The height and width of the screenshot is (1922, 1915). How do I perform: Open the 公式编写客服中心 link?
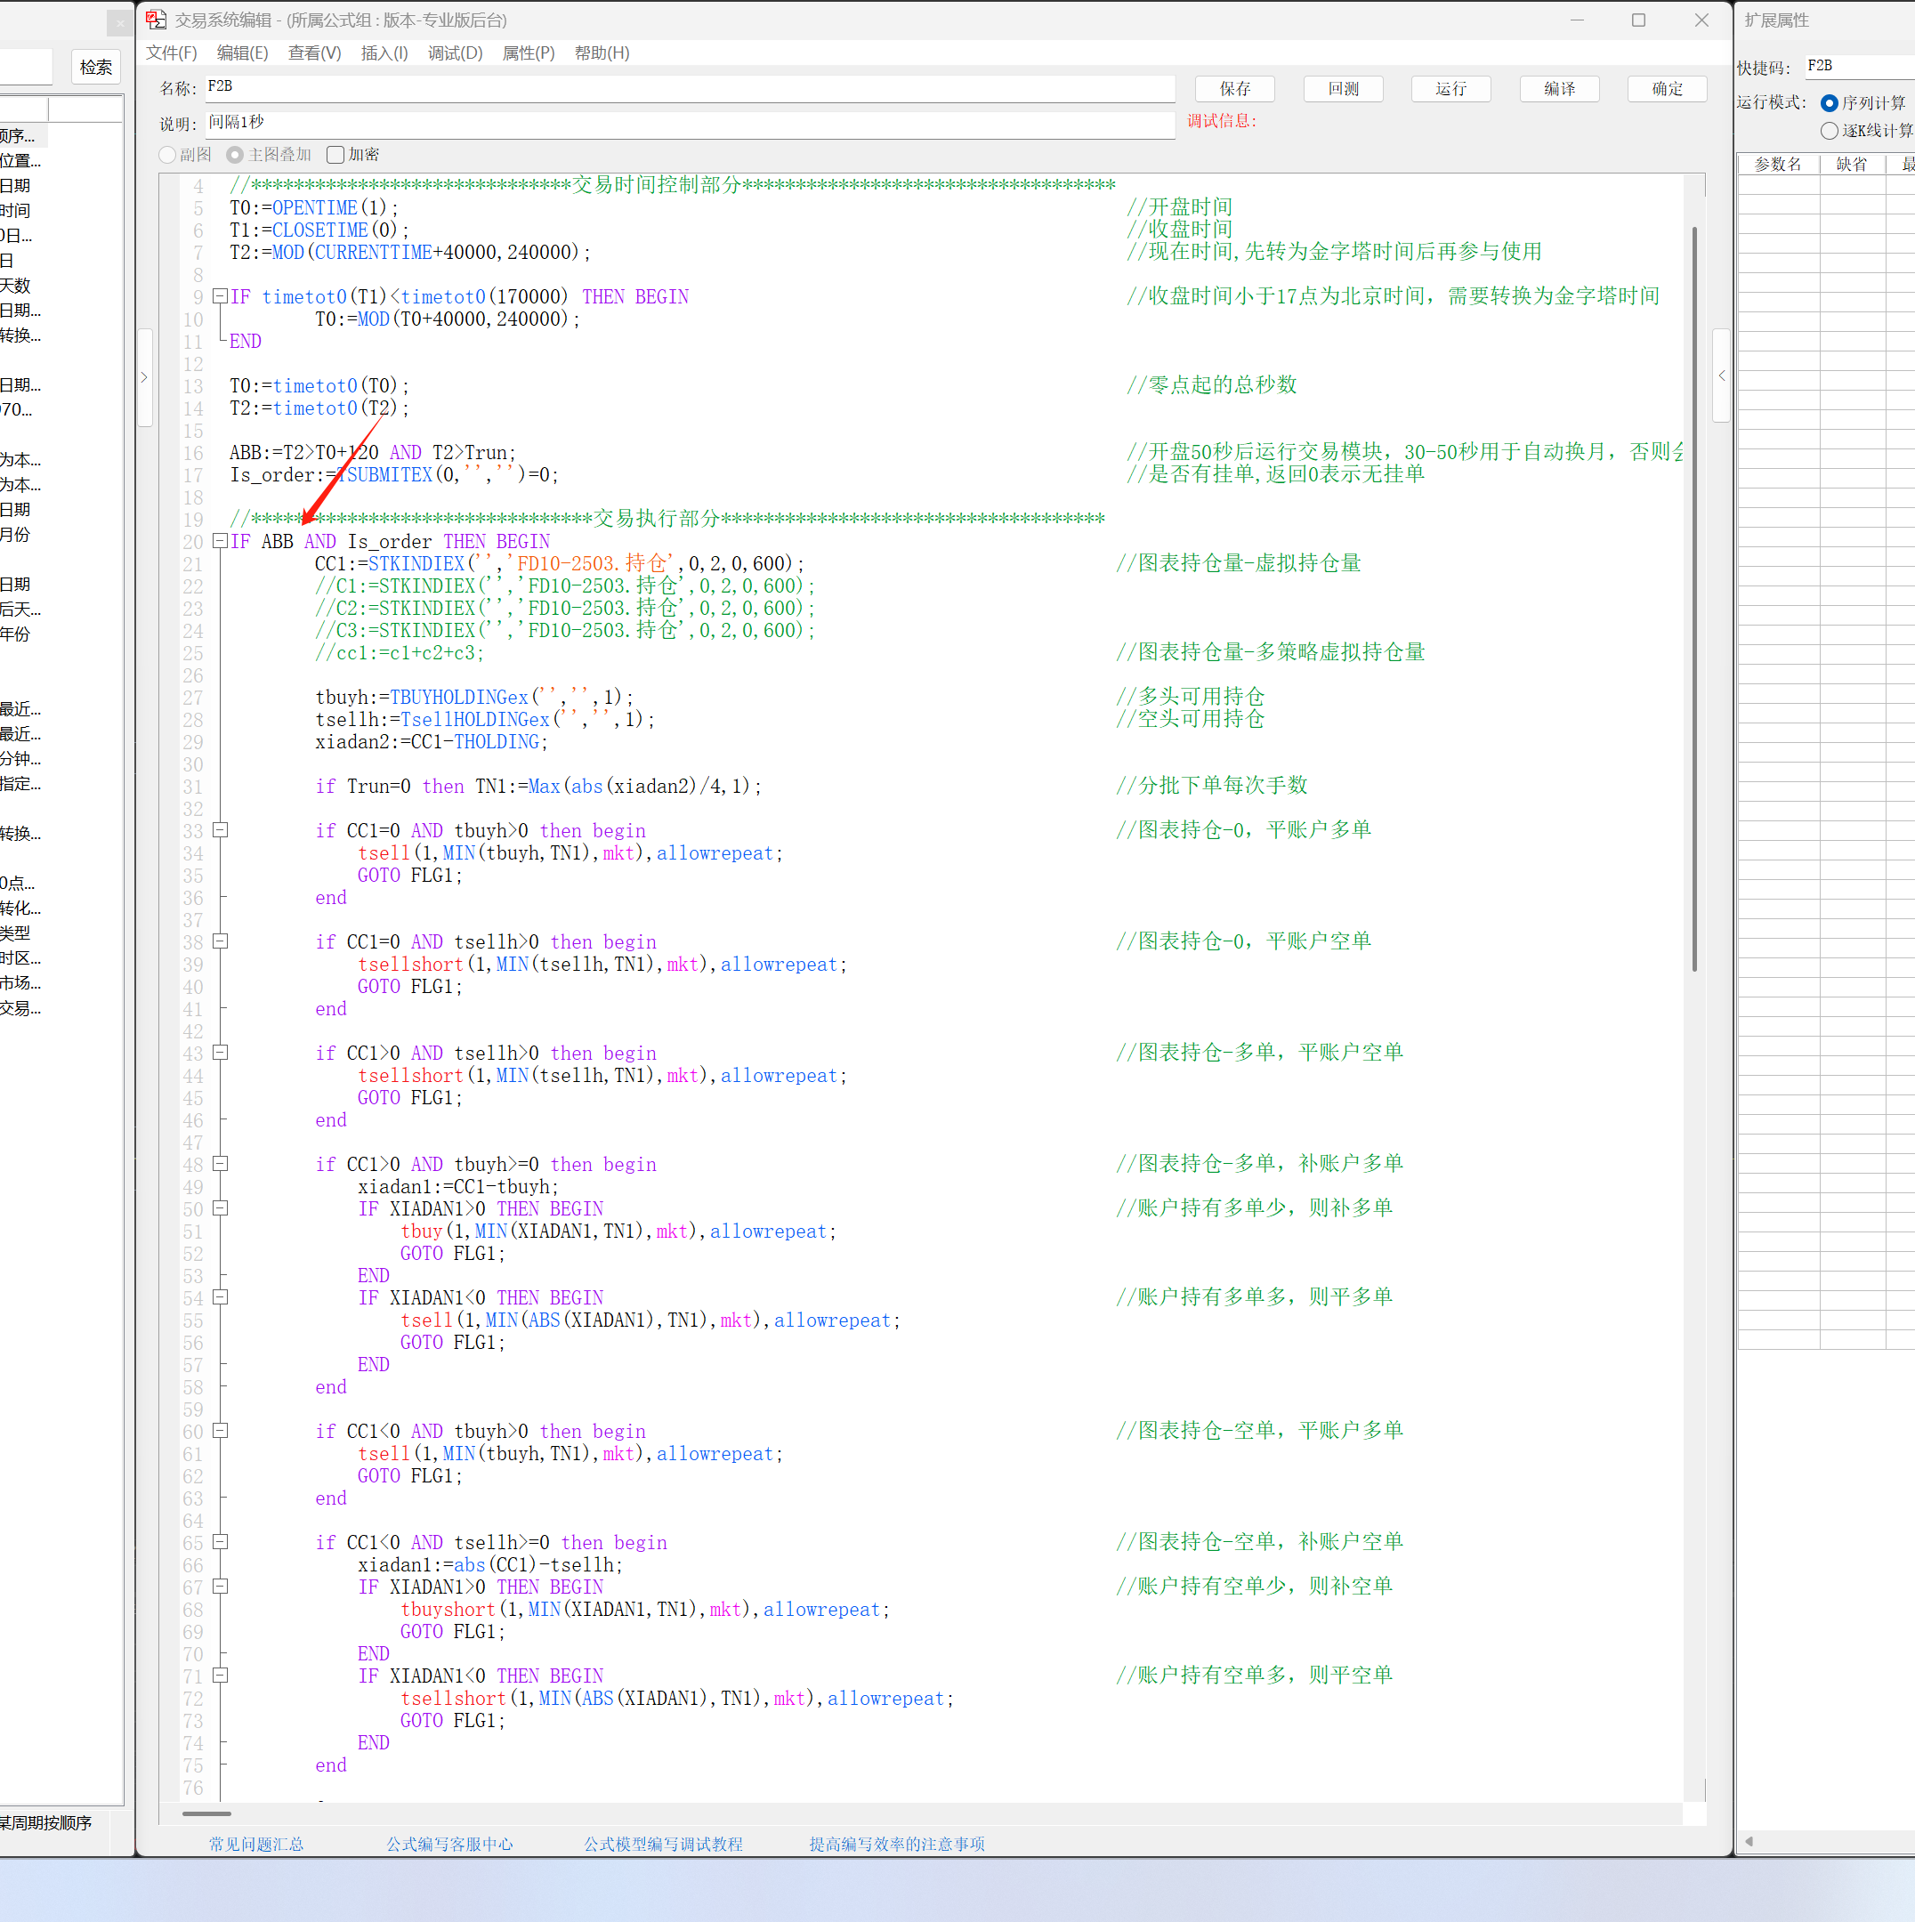(x=449, y=1845)
